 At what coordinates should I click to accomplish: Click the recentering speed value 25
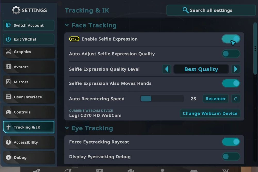click(193, 99)
